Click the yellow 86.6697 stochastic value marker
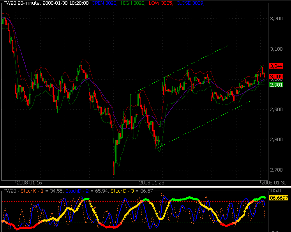This screenshot has width=291, height=232. click(279, 198)
